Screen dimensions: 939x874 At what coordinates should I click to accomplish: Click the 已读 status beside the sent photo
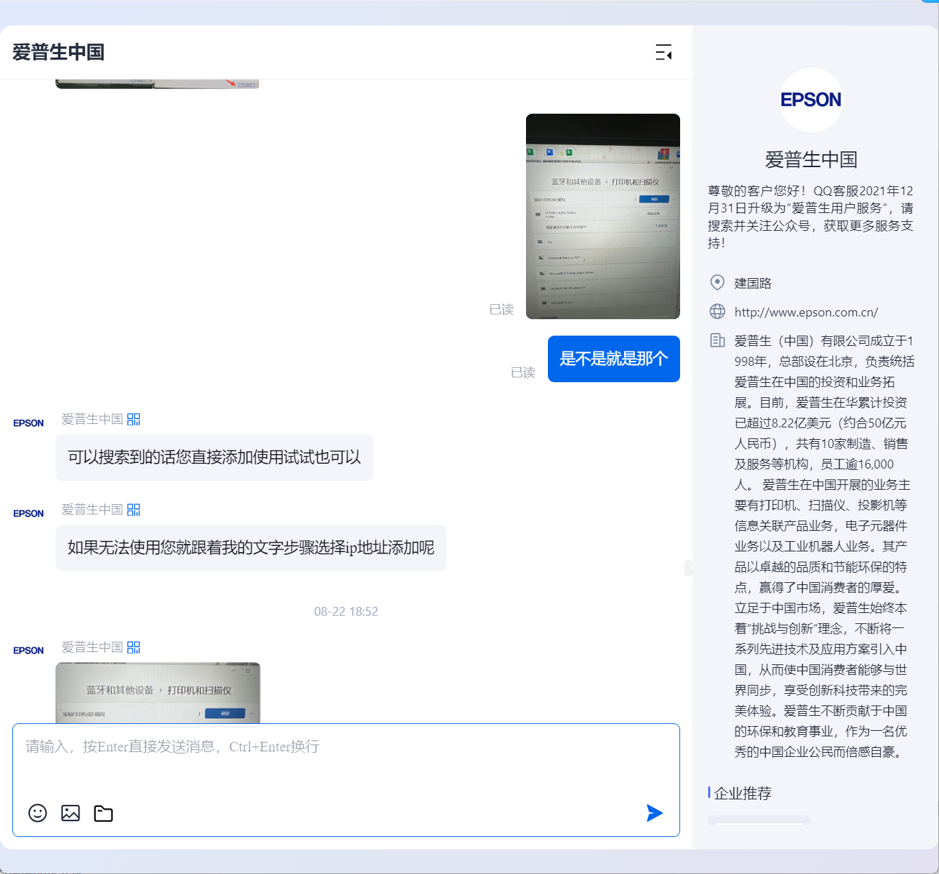coord(501,310)
